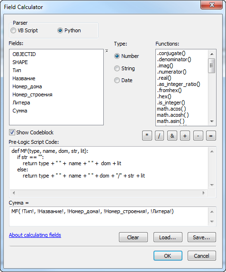Image resolution: width=226 pixels, height=272 pixels.
Task: Click the multiply (*) operator button
Action: pyautogui.click(x=147, y=136)
